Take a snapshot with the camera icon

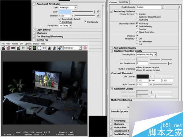(13, 48)
